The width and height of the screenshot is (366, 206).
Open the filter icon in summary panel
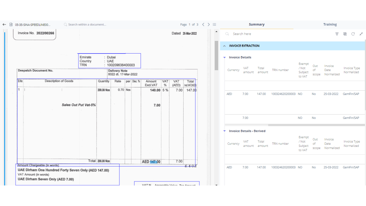pyautogui.click(x=337, y=34)
